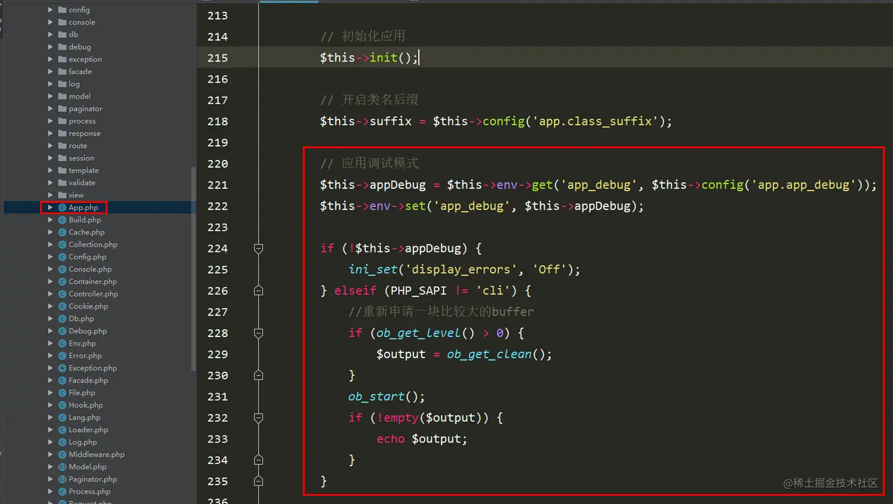The width and height of the screenshot is (893, 504).
Task: Select the template folder
Action: 84,171
